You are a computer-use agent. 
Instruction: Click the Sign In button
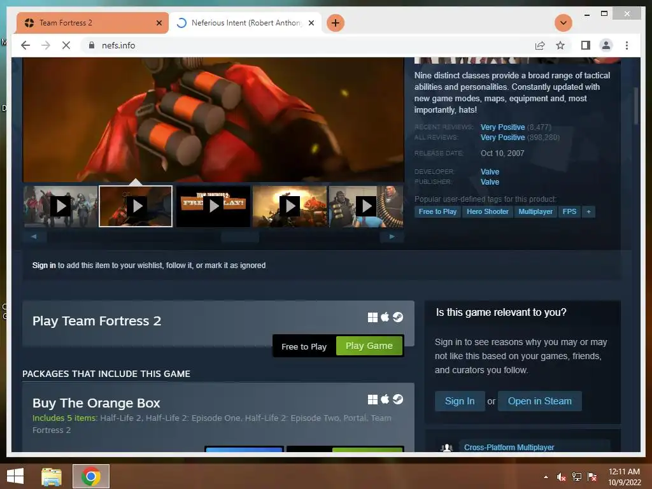tap(460, 401)
